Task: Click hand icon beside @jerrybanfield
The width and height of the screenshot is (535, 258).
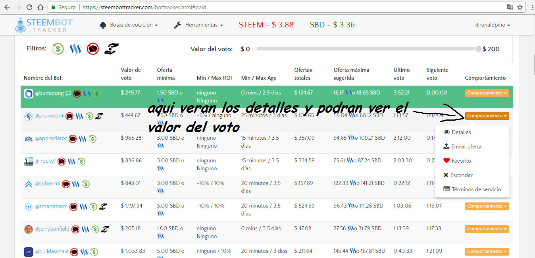Action: pos(105,229)
